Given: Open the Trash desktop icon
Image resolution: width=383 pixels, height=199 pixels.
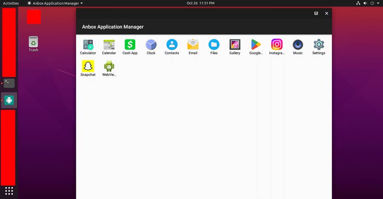Looking at the screenshot, I should point(34,44).
